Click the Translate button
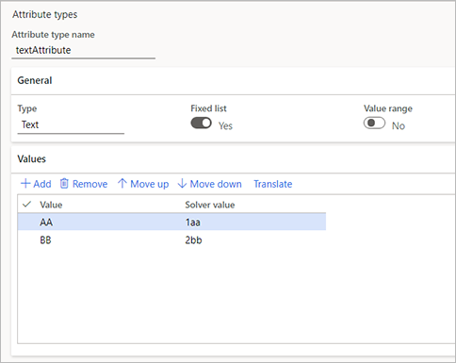456x363 pixels. pos(273,184)
